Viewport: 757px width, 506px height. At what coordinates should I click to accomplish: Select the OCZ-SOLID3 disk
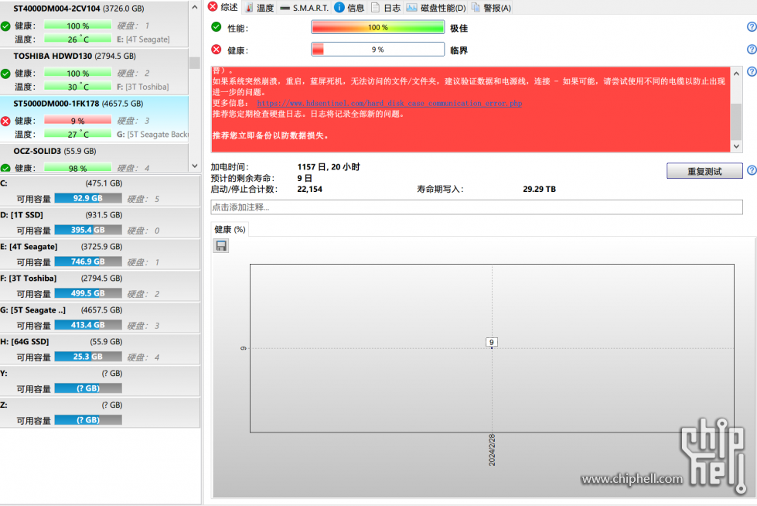[x=94, y=158]
